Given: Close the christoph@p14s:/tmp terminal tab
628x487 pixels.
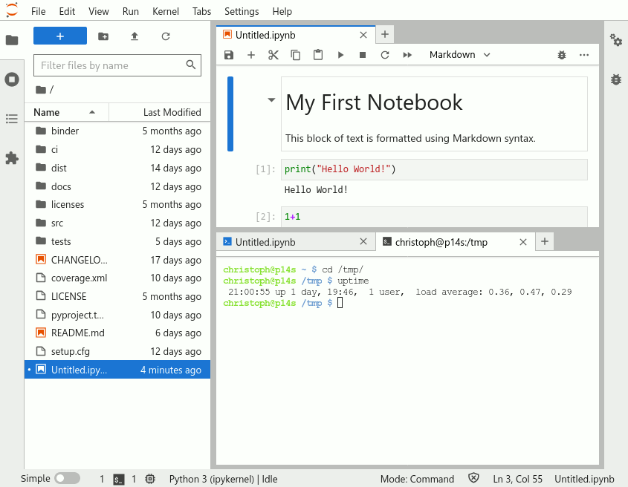Looking at the screenshot, I should 523,242.
